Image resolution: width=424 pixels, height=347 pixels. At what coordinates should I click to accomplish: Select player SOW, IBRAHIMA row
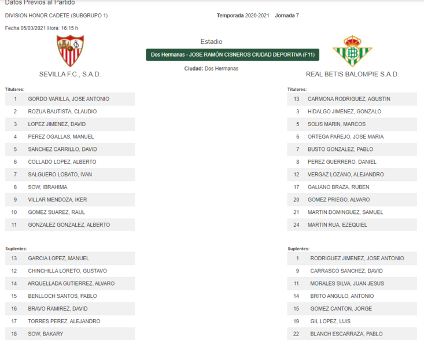tap(70, 187)
